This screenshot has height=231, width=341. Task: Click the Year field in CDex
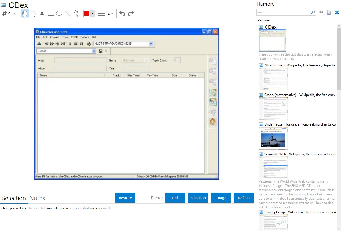[135, 68]
